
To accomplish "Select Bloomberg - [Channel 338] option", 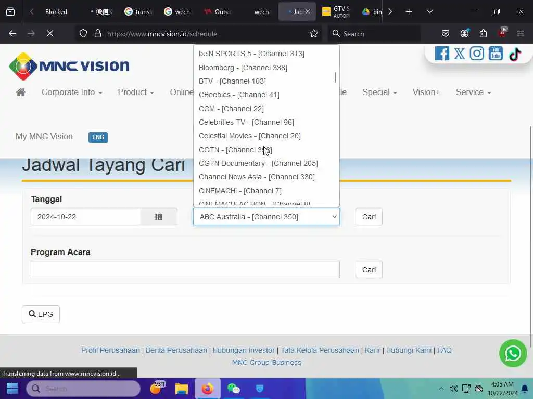I will pos(243,68).
